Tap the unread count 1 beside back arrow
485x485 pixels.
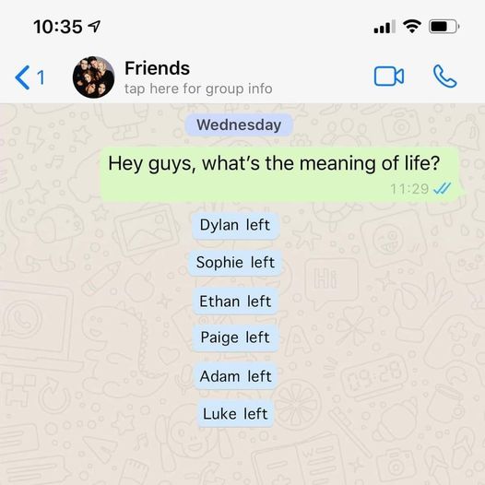coord(41,77)
